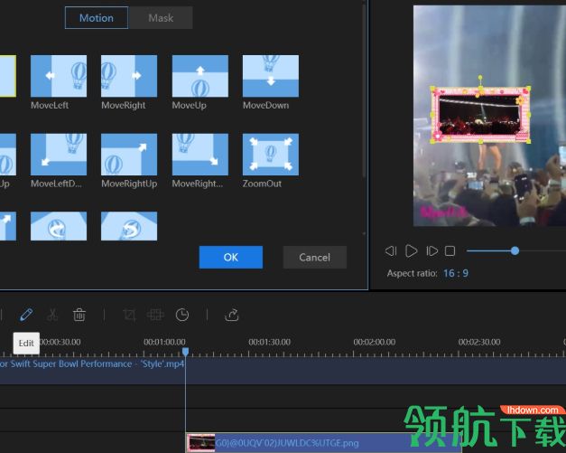Select the MoveLeft motion preset
Screen dimensions: 566x453
coord(59,76)
